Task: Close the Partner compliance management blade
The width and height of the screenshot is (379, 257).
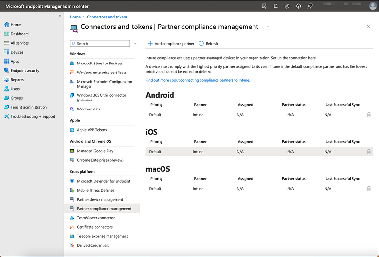Action: pos(368,27)
